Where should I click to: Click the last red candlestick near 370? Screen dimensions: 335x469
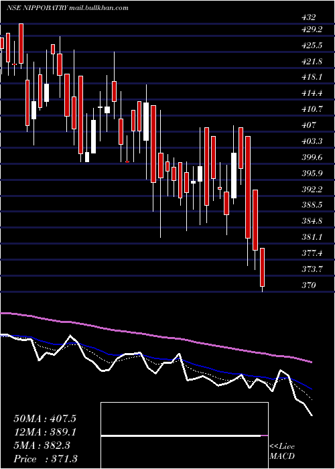tap(263, 267)
